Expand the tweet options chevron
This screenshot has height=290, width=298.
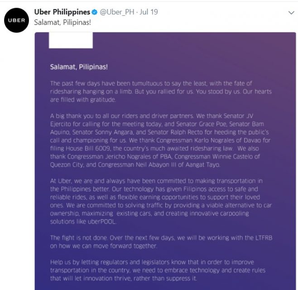[x=291, y=13]
